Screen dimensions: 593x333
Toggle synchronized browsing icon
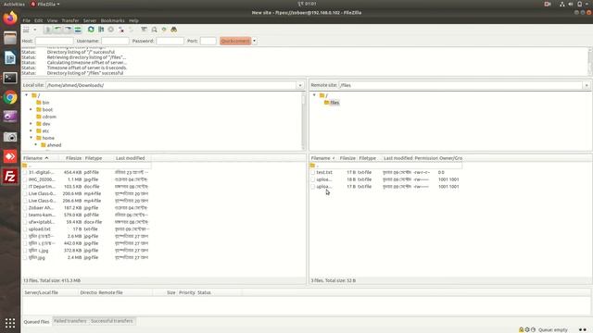[164, 30]
